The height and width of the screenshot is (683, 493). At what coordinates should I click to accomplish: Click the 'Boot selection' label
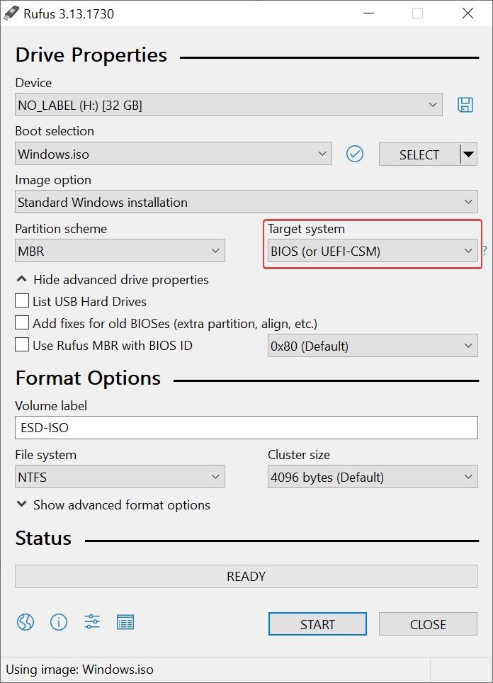point(55,131)
